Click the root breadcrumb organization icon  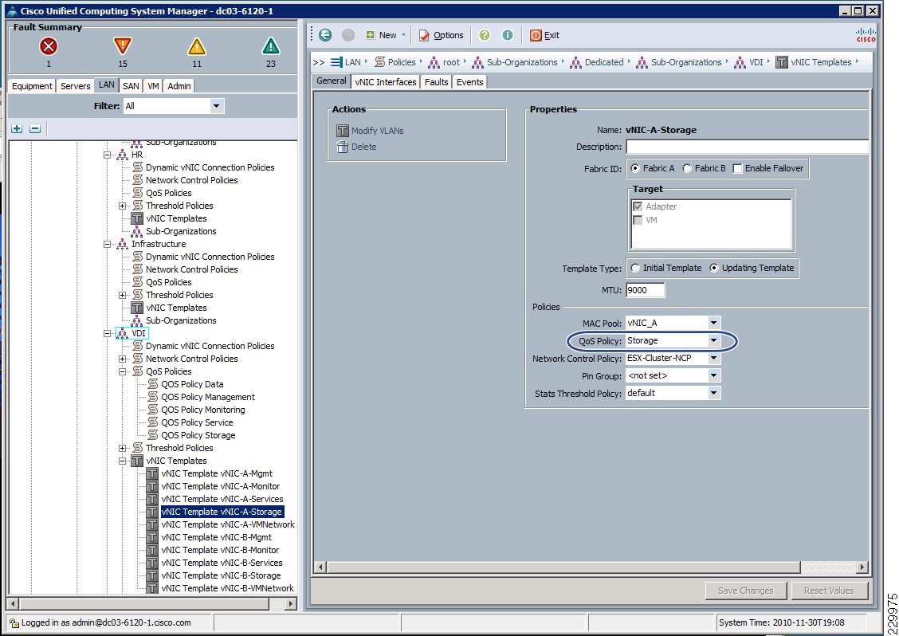(434, 62)
